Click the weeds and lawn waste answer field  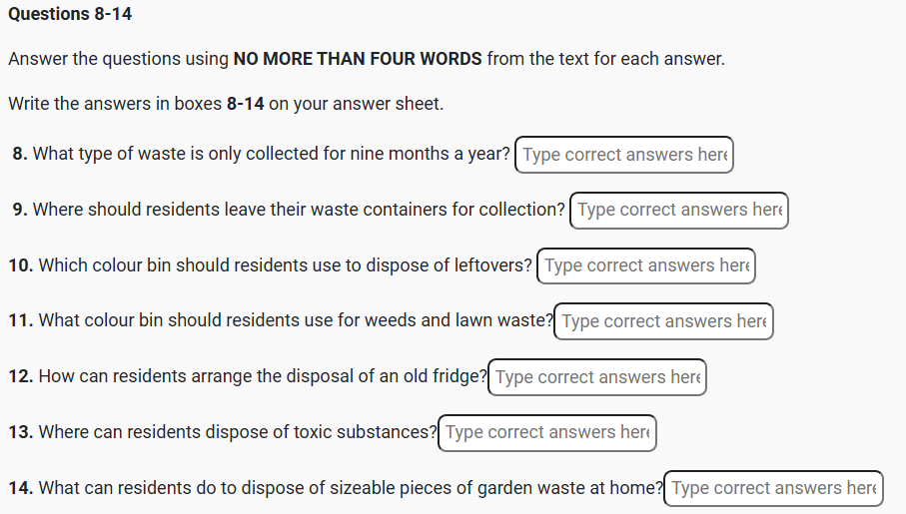tap(663, 321)
